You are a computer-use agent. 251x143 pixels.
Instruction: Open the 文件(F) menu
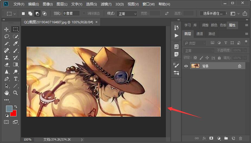pyautogui.click(x=19, y=4)
